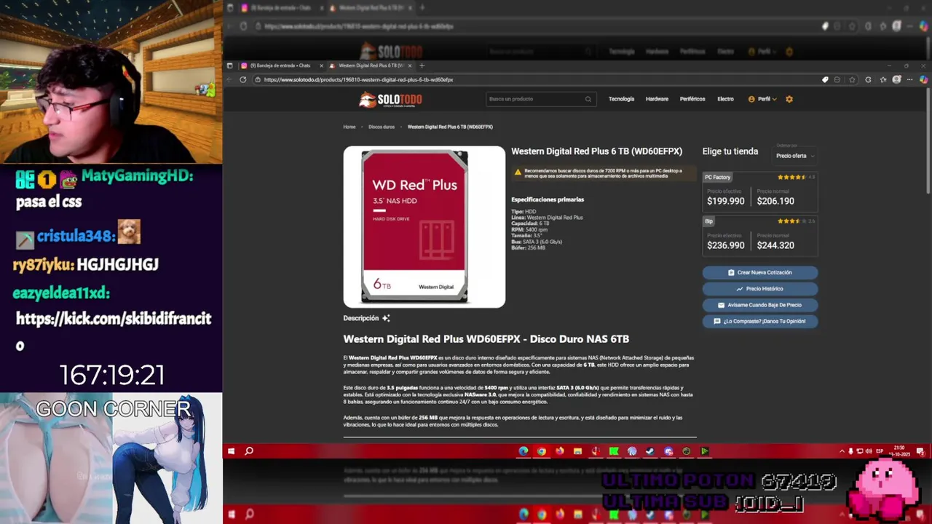932x524 pixels.
Task: Click the $244.320 Bip normal price
Action: pos(775,246)
